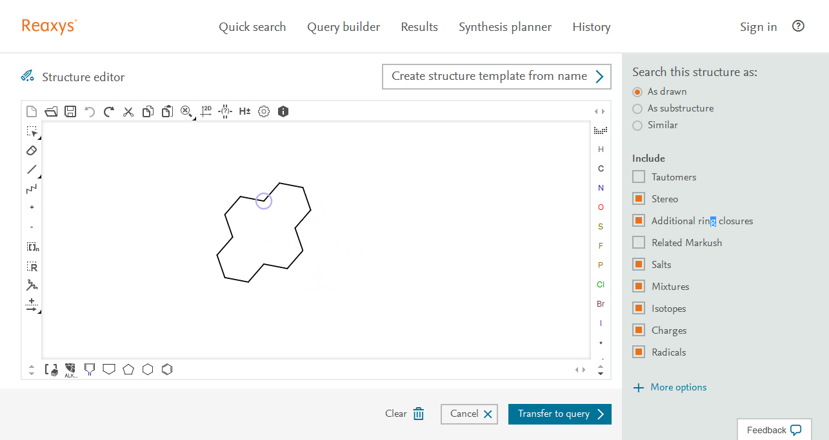This screenshot has height=440, width=829.
Task: Open the Synthesis planner tab
Action: [505, 27]
